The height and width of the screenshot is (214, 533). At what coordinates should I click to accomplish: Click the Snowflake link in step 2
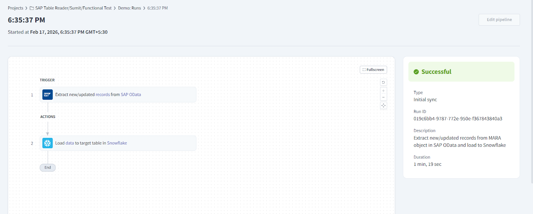[117, 143]
